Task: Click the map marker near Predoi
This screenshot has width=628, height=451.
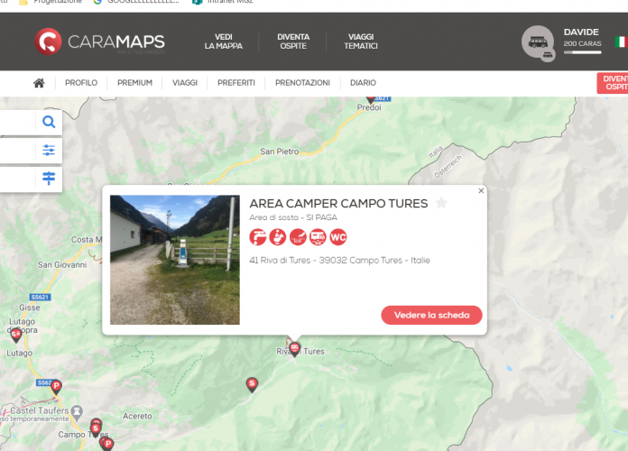Action: click(x=371, y=97)
